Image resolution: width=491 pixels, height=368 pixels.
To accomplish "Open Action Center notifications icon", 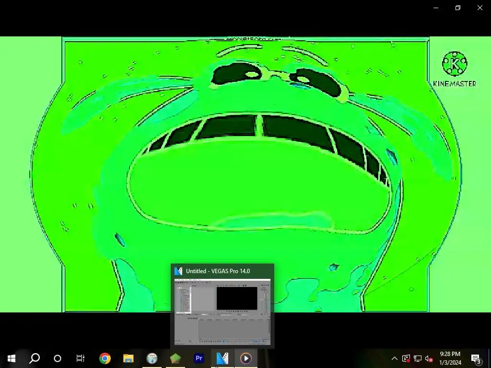I will tap(476, 358).
